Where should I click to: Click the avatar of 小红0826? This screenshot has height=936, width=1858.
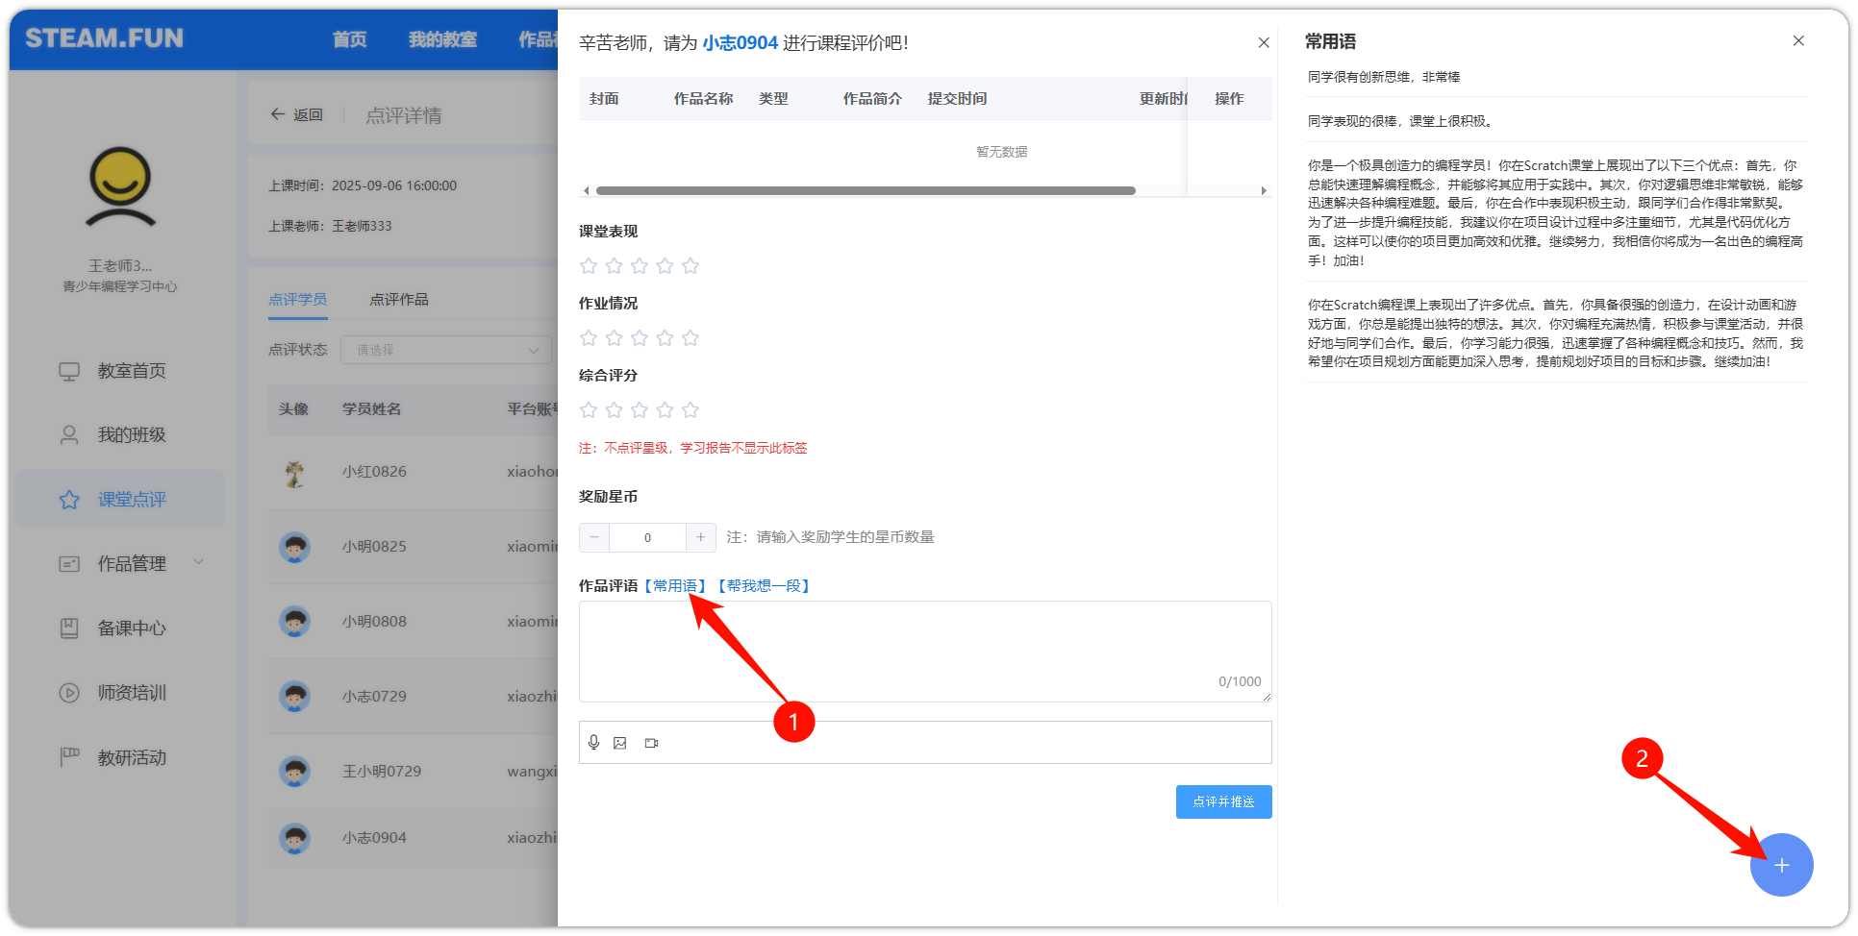pos(294,472)
